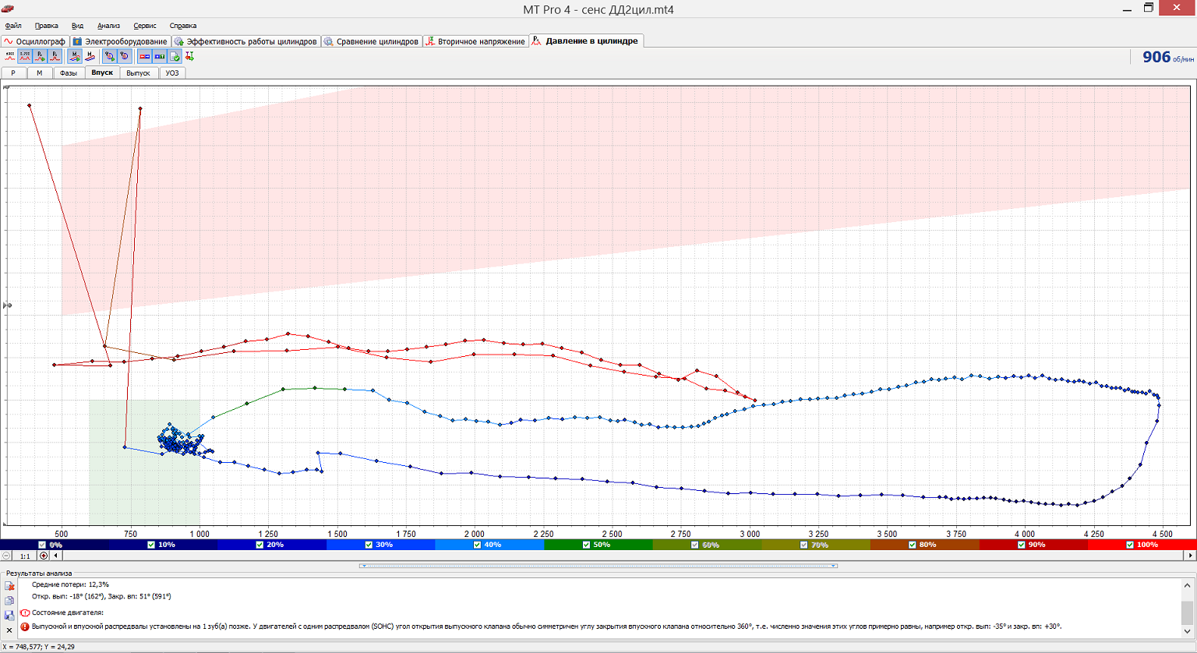This screenshot has height=653, width=1197.
Task: Select the Выпуск sub-tab
Action: click(138, 72)
